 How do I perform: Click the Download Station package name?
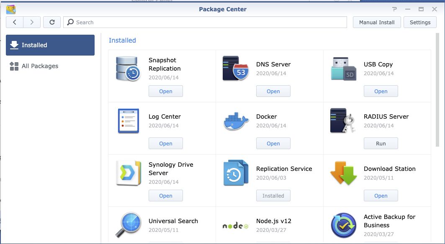(390, 169)
